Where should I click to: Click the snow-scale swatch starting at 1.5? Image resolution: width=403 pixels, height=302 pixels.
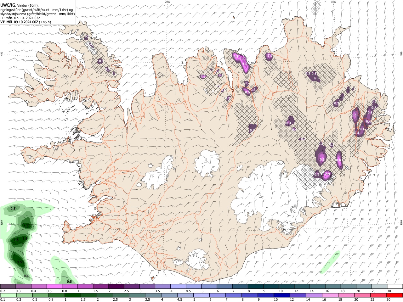click(x=101, y=286)
